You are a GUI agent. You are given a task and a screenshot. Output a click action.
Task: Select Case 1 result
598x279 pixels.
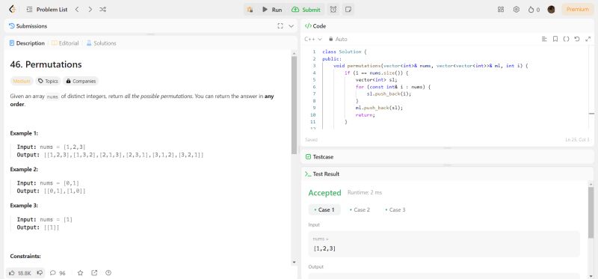point(324,209)
